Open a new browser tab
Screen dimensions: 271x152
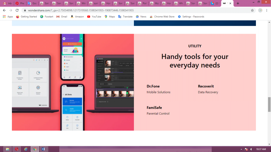point(238,3)
